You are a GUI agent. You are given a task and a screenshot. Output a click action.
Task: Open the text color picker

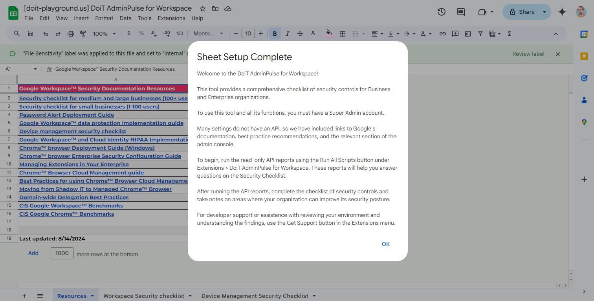pos(313,34)
